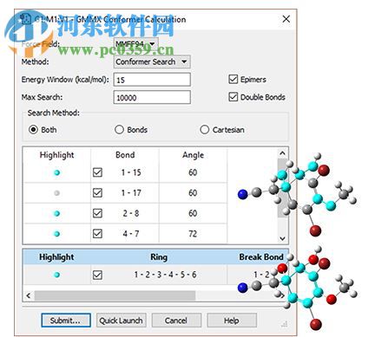Click highlight dot for bond 4 - 7
The width and height of the screenshot is (388, 337).
[57, 234]
